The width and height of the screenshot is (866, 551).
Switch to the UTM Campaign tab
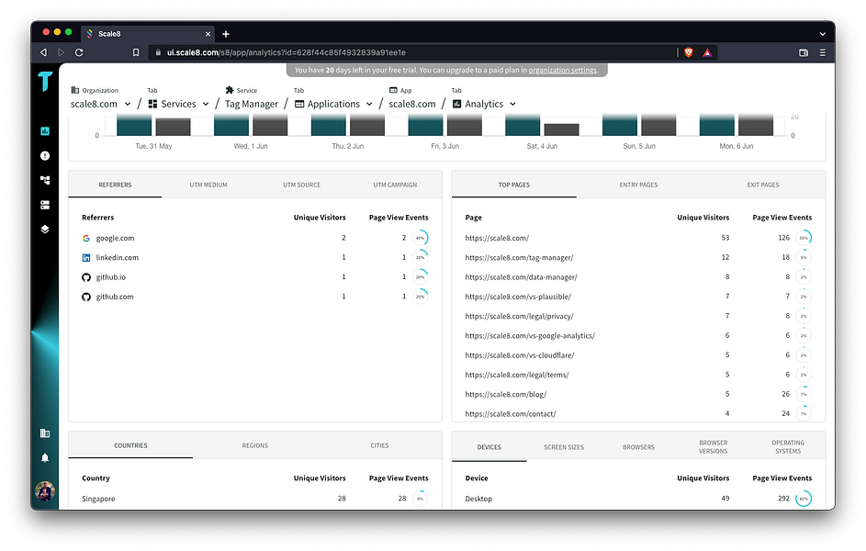[395, 185]
